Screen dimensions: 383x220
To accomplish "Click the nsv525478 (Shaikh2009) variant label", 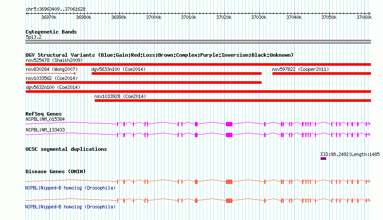I will (54, 60).
